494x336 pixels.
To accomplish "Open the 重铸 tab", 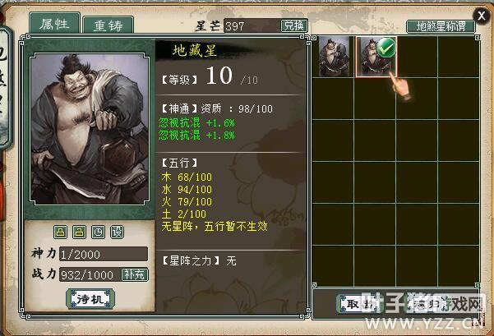I will (x=108, y=25).
